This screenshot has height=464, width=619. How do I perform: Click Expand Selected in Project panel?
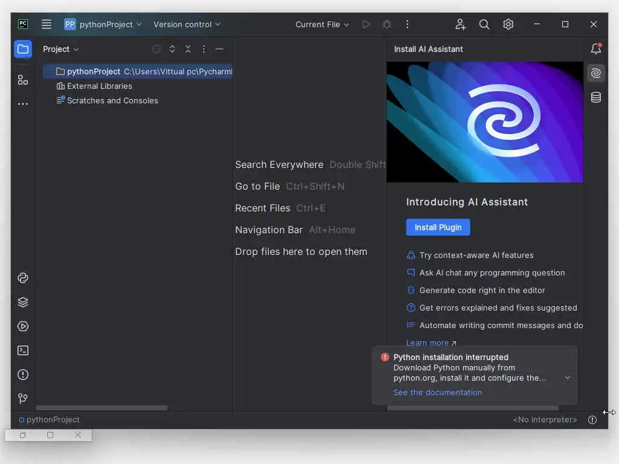coord(172,49)
